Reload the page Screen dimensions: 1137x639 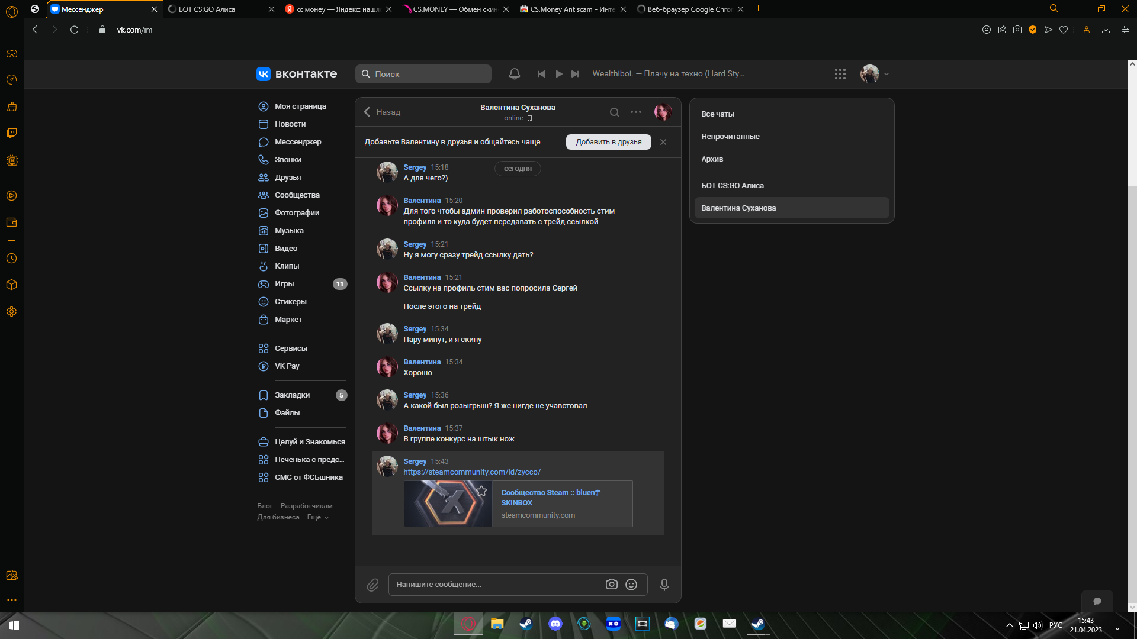[x=74, y=30]
